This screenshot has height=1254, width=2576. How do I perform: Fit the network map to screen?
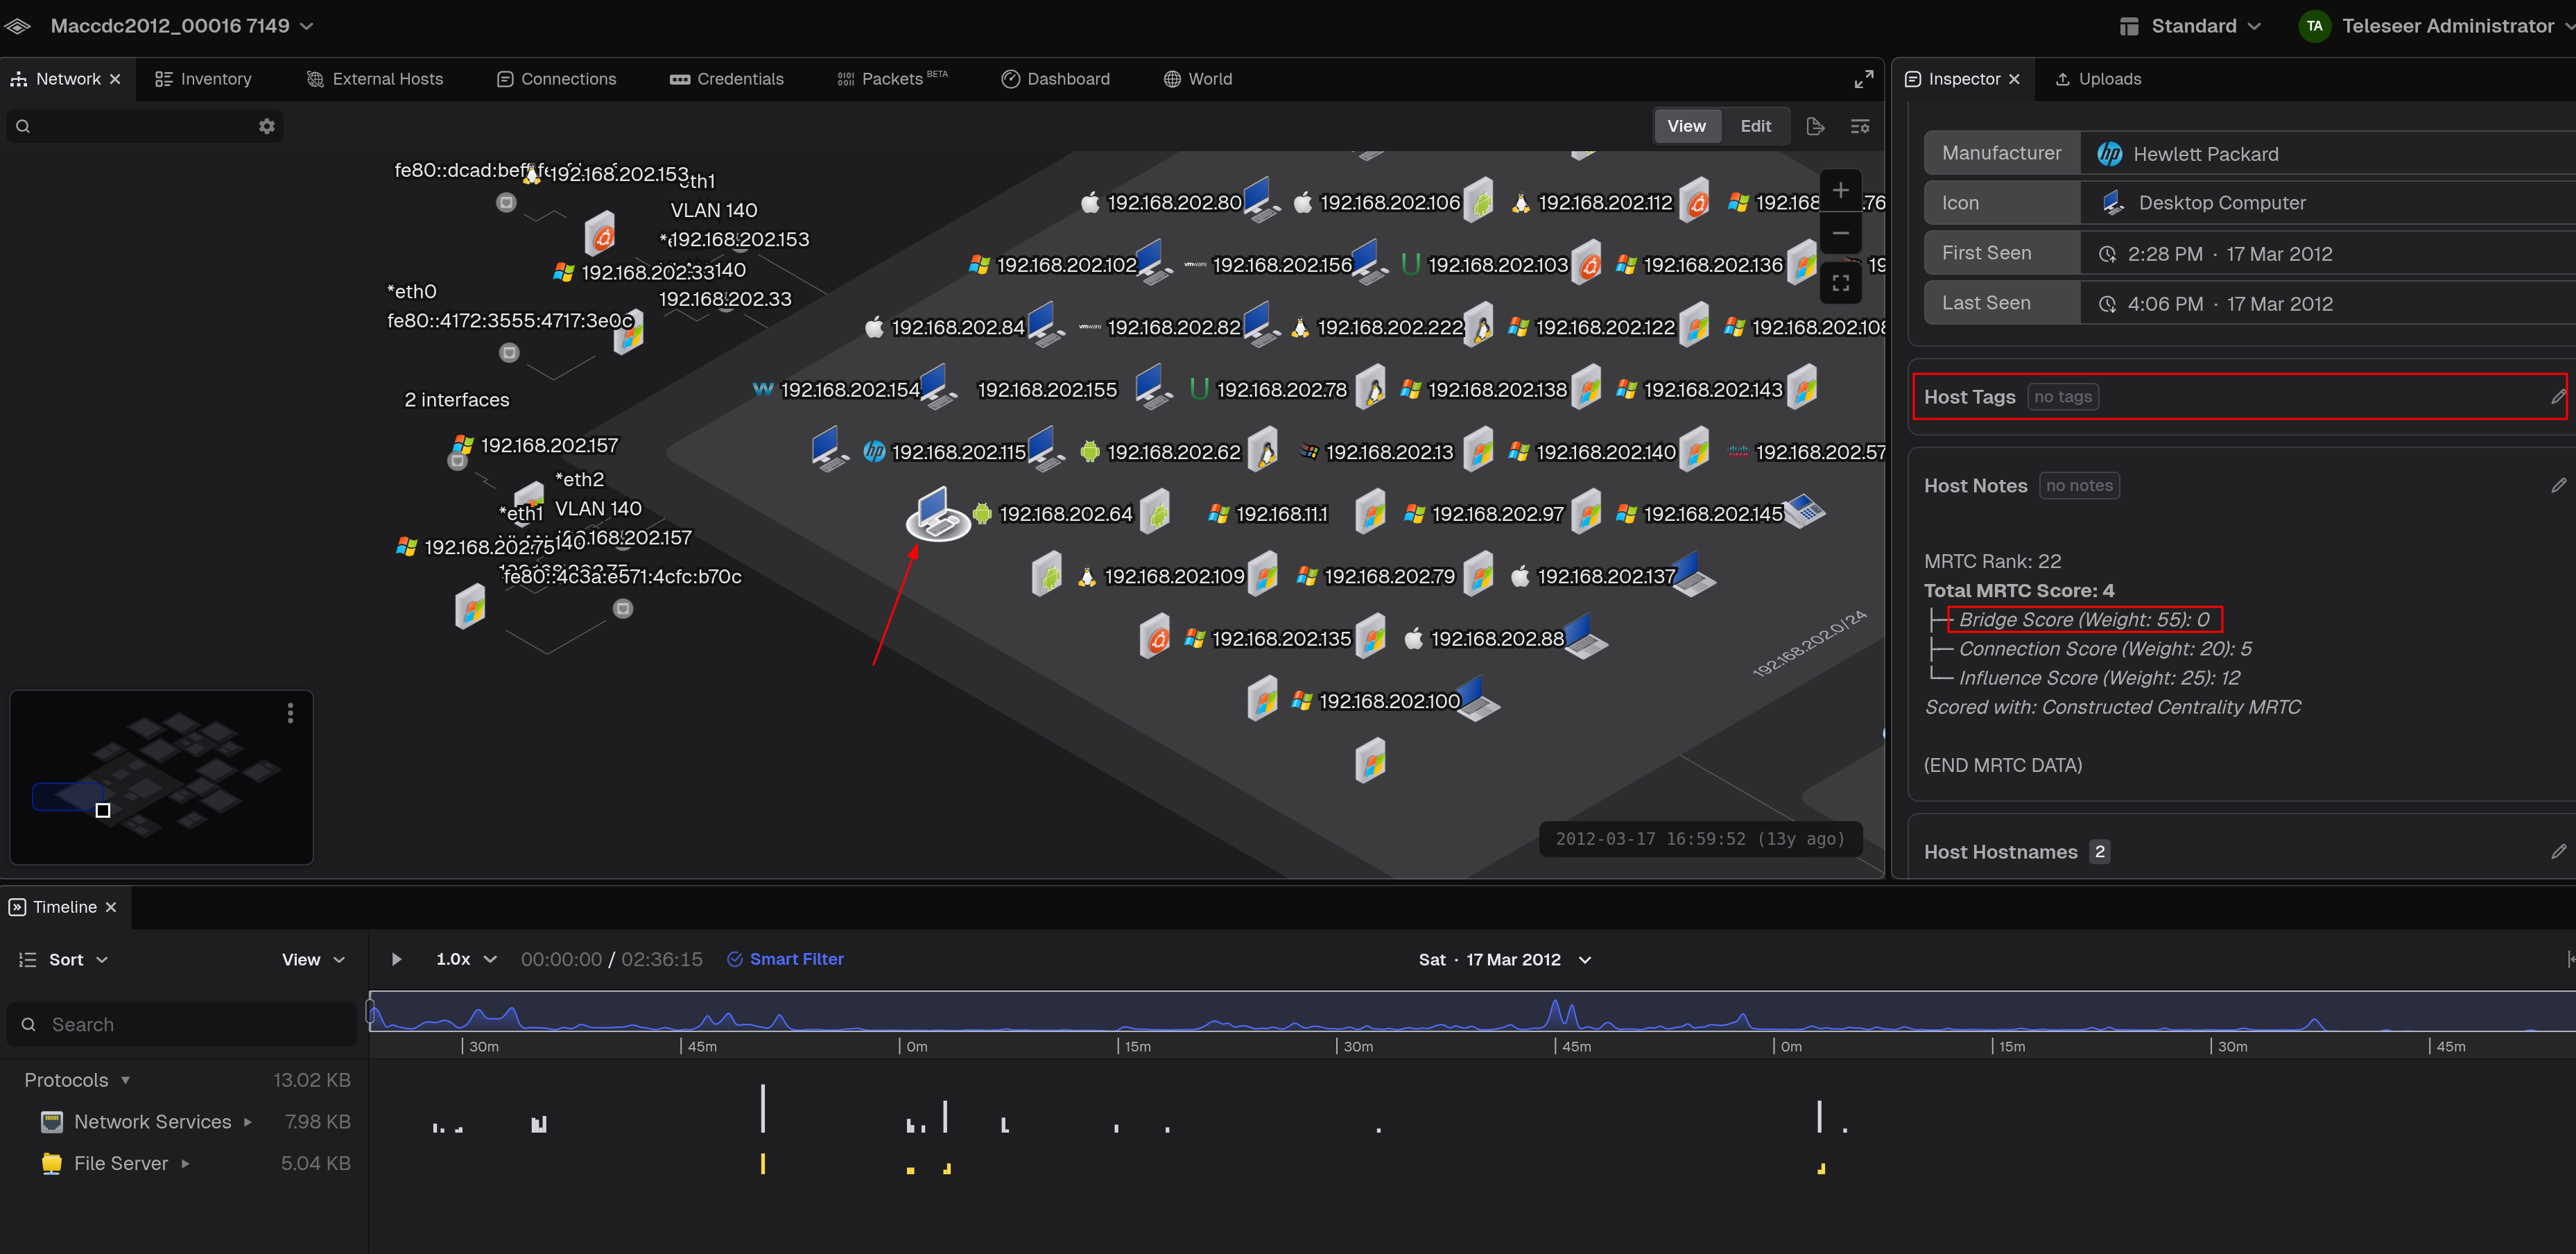click(x=1840, y=283)
